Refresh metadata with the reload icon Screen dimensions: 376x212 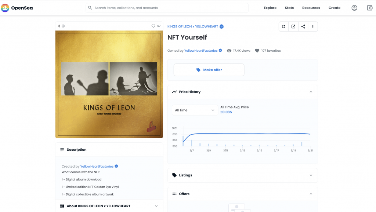(x=283, y=26)
